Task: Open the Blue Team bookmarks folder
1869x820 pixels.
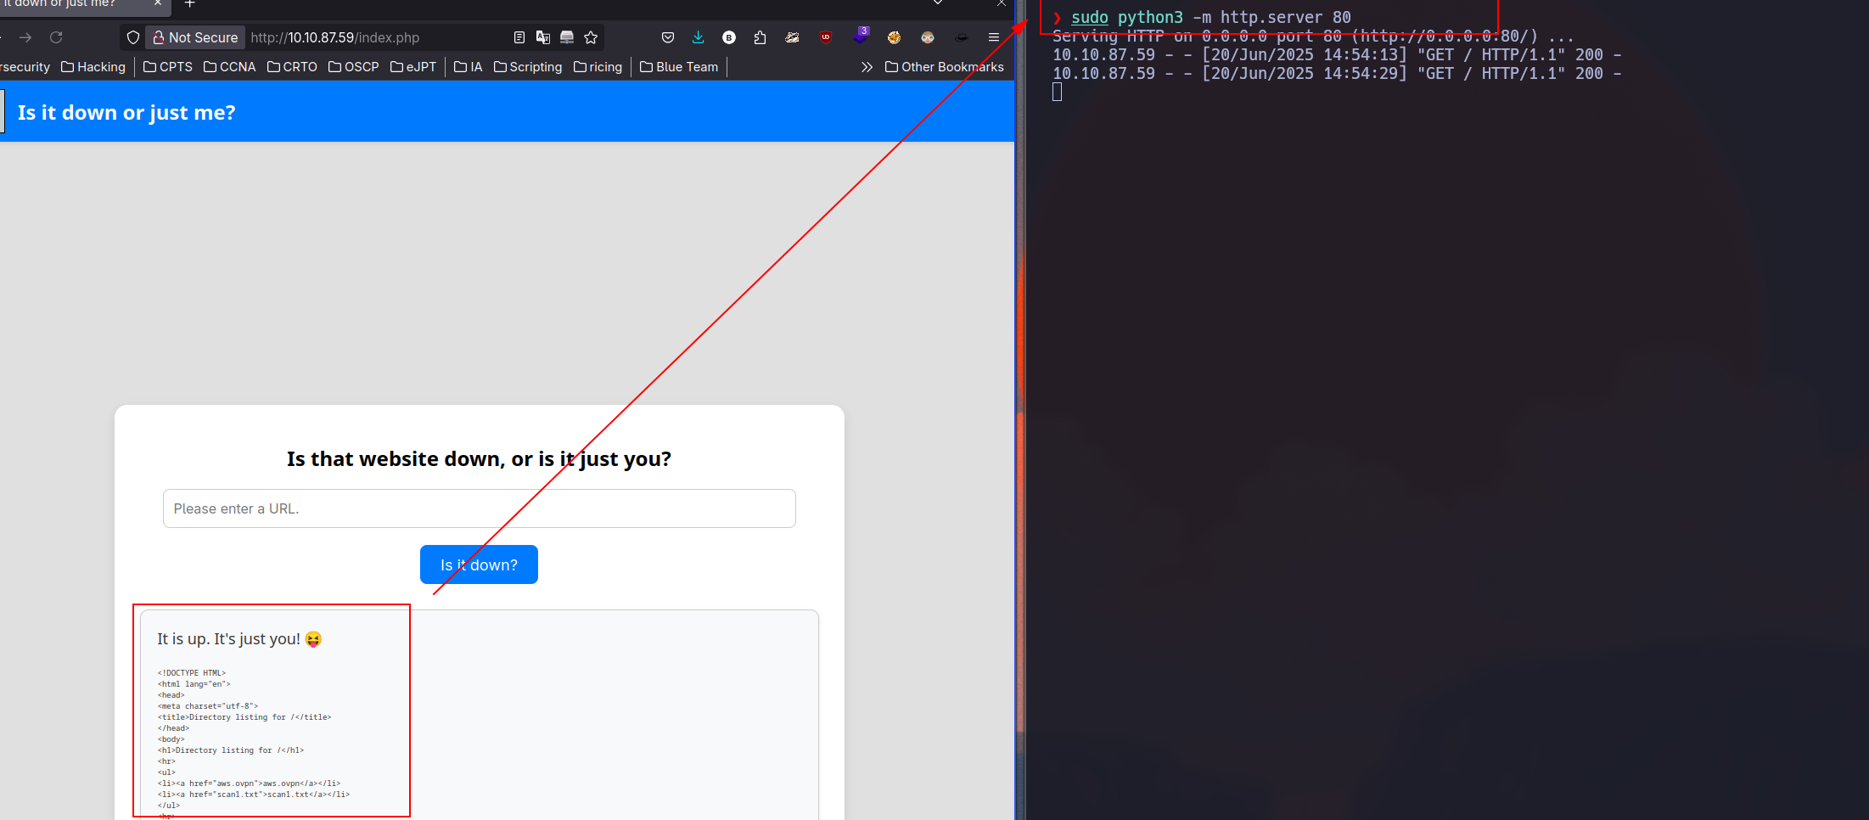Action: [679, 67]
